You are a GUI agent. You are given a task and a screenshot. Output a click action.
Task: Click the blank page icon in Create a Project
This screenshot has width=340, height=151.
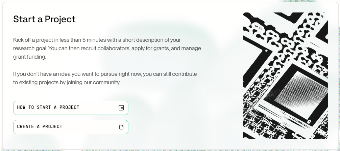121,127
